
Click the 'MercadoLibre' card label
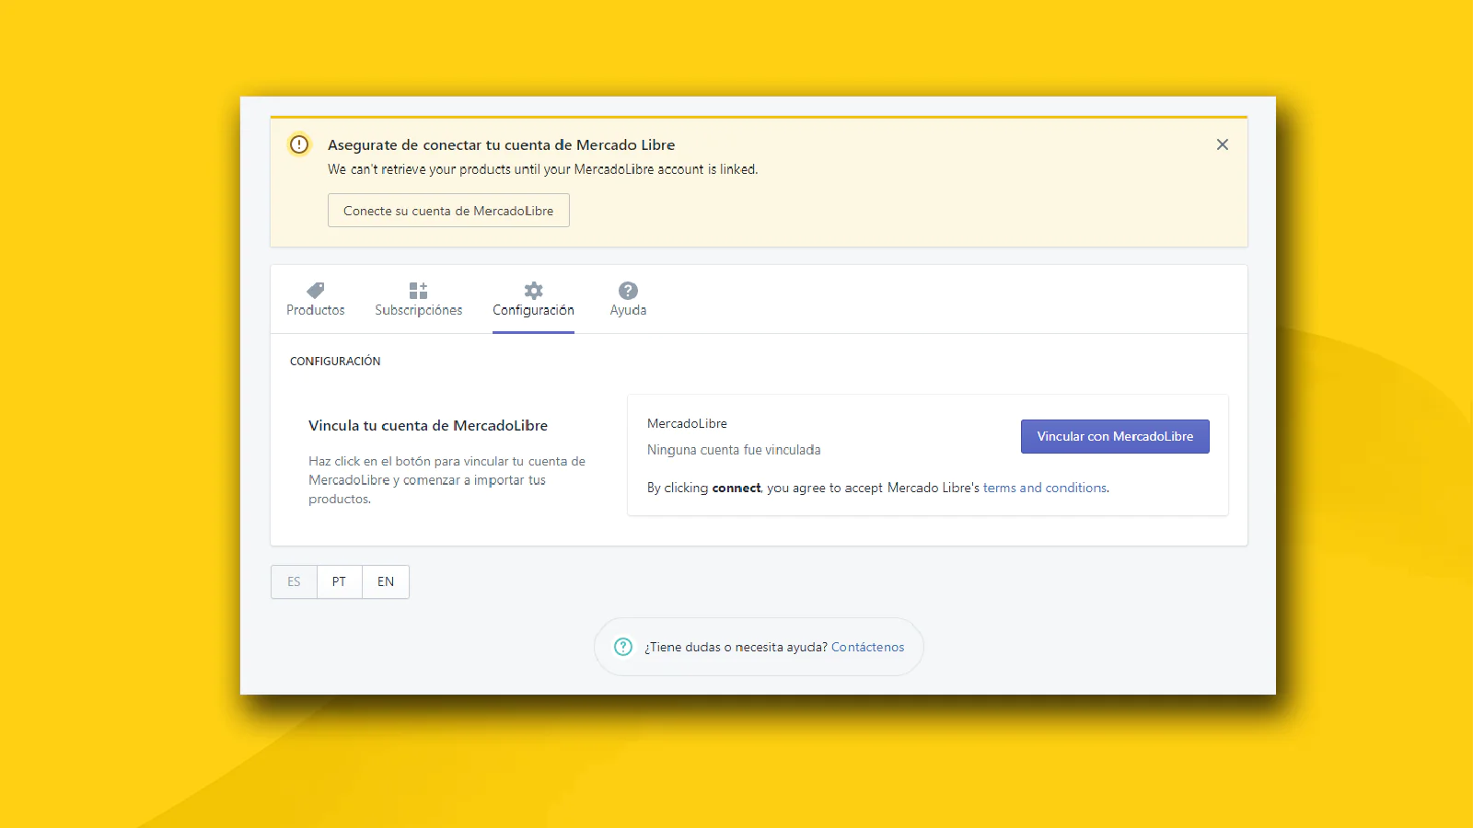pos(687,423)
